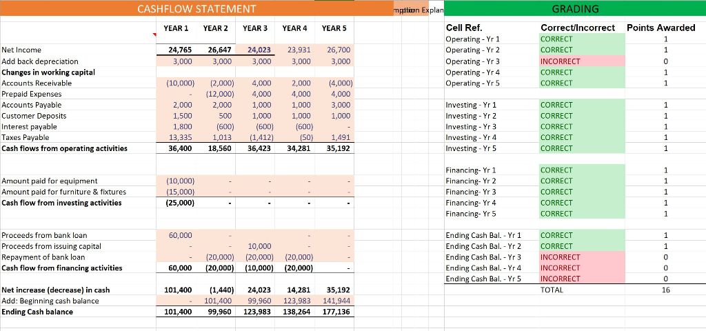Click the Correct/Incorrect column header
The width and height of the screenshot is (706, 331).
pyautogui.click(x=578, y=28)
